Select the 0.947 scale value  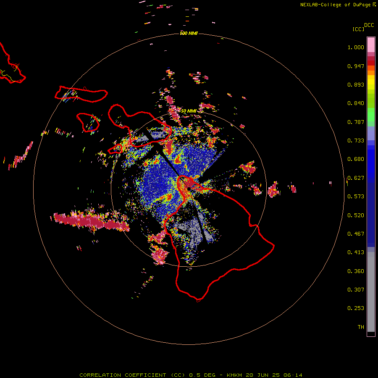point(356,66)
